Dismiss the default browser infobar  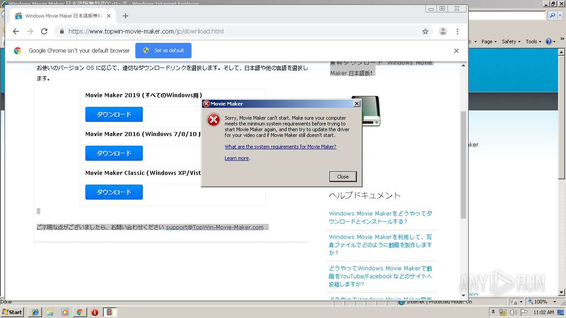(456, 50)
